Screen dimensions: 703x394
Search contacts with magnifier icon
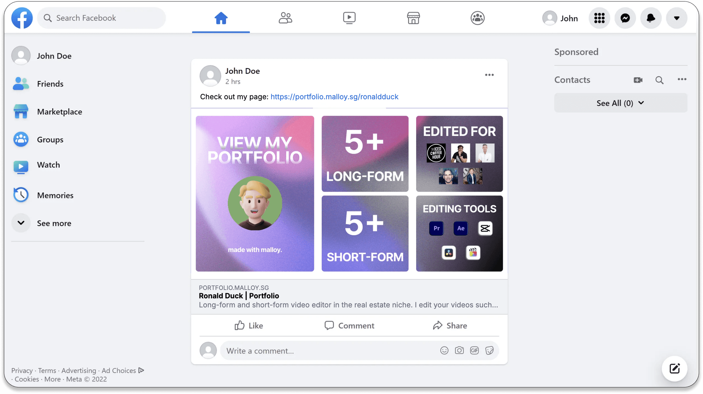(x=659, y=80)
